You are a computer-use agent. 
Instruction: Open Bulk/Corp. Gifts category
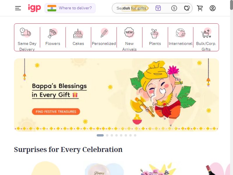(x=206, y=39)
